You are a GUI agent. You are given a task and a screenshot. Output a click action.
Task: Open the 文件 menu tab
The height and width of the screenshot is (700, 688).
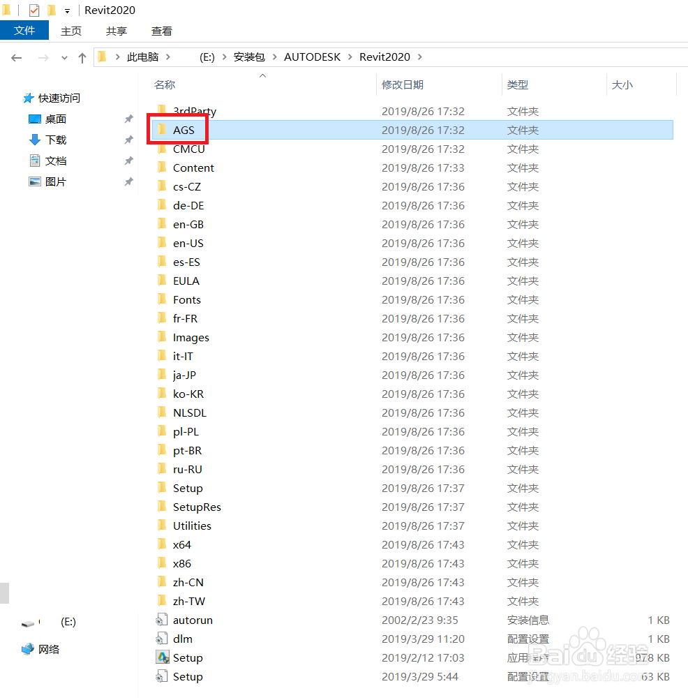click(x=24, y=30)
